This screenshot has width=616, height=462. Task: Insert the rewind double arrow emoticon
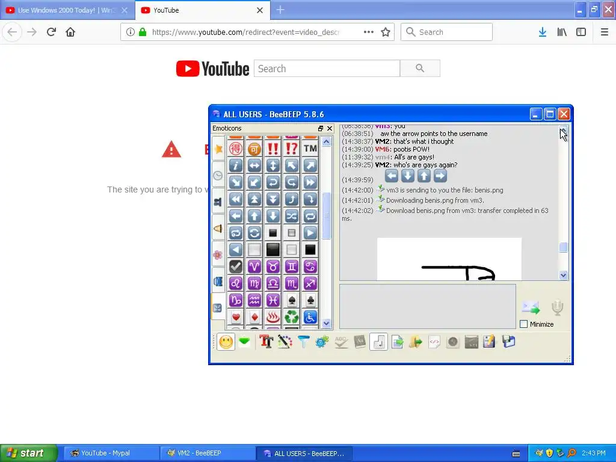(236, 199)
